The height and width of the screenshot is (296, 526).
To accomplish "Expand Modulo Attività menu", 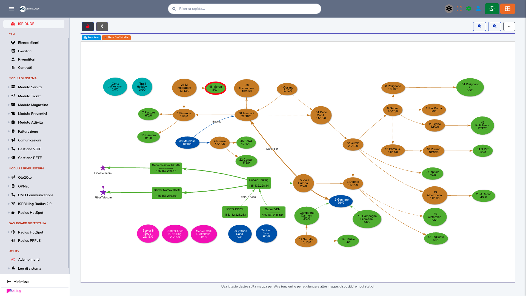I will (x=30, y=122).
